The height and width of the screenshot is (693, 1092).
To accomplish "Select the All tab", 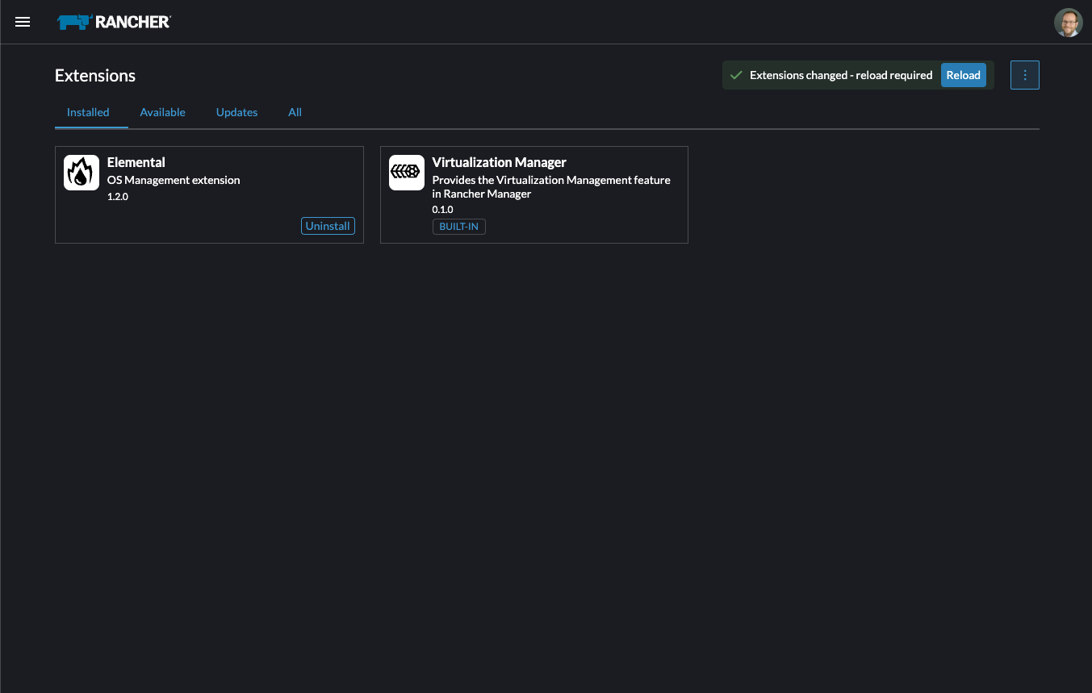I will [x=295, y=112].
